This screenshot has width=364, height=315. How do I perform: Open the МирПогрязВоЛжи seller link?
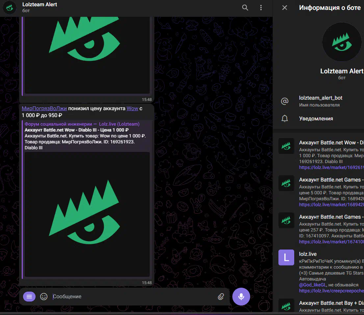(44, 108)
